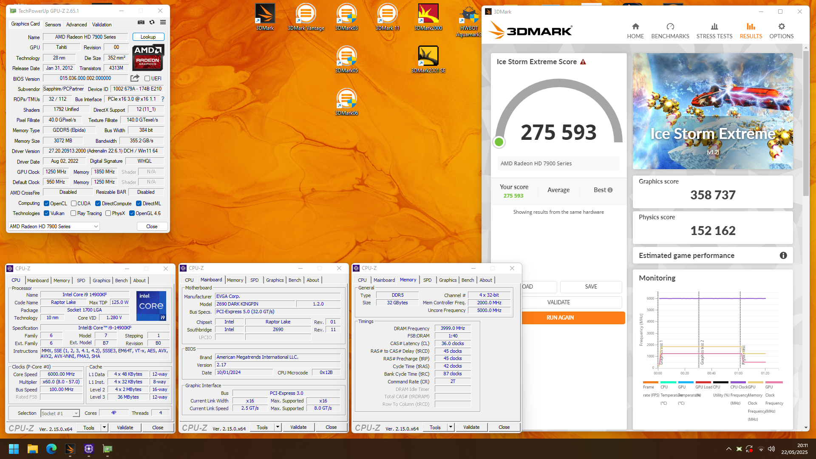Go to 3DMark HOME
This screenshot has height=459, width=816.
(635, 31)
